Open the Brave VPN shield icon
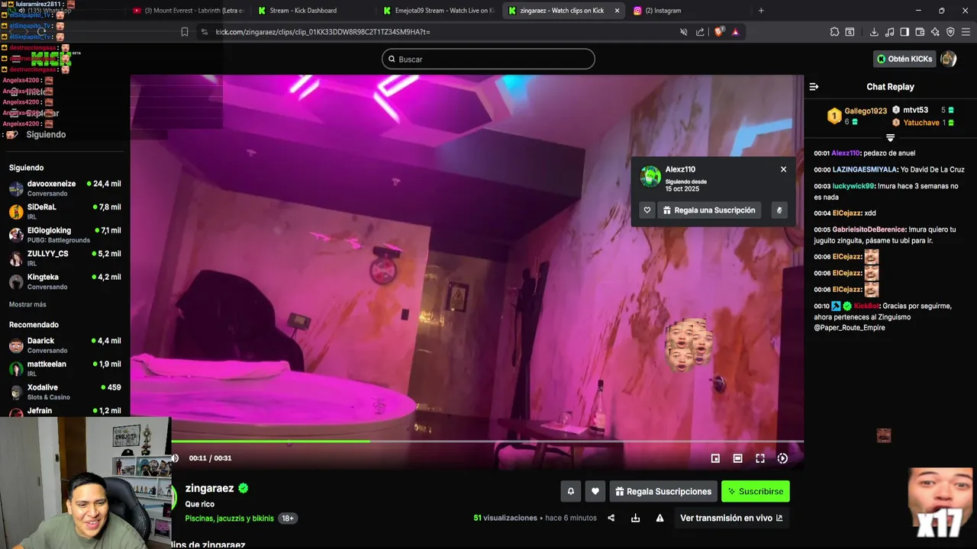 950,32
